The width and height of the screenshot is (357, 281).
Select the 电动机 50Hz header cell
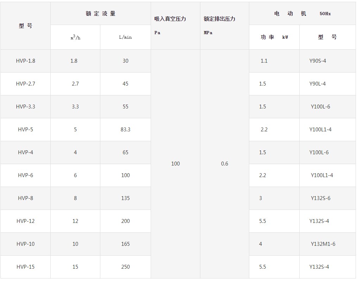302,14
